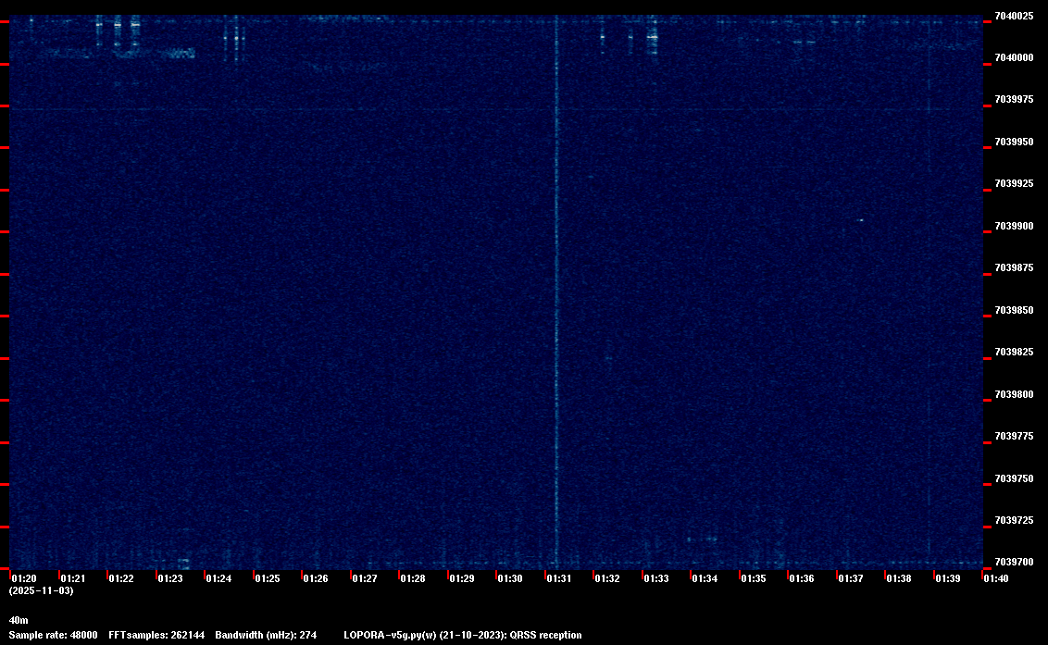
Task: Click the 01:28 time label
Action: [x=413, y=578]
